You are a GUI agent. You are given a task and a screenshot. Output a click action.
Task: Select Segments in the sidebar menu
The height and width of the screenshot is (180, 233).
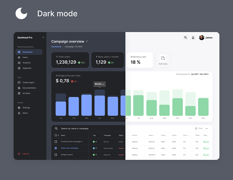coord(27,68)
